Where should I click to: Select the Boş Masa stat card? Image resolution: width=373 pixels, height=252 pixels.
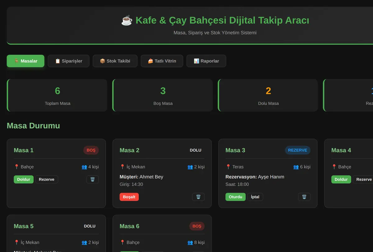click(163, 95)
